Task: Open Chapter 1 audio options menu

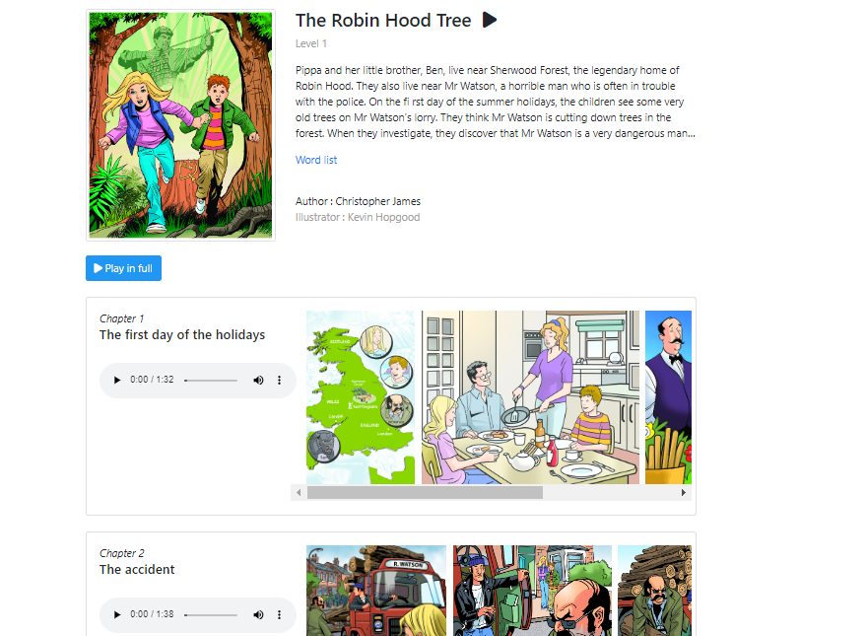Action: pyautogui.click(x=279, y=381)
